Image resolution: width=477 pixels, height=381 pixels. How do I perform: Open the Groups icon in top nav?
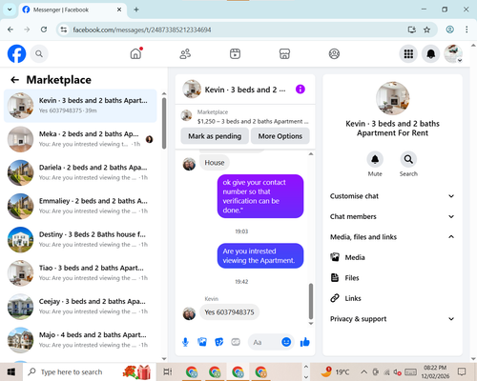coord(334,53)
